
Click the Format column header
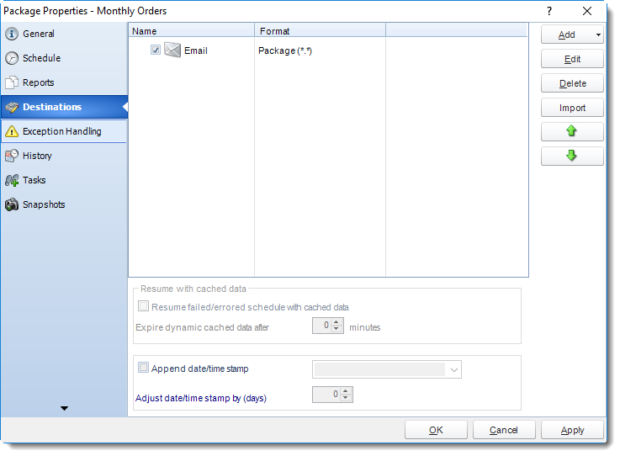[x=320, y=31]
